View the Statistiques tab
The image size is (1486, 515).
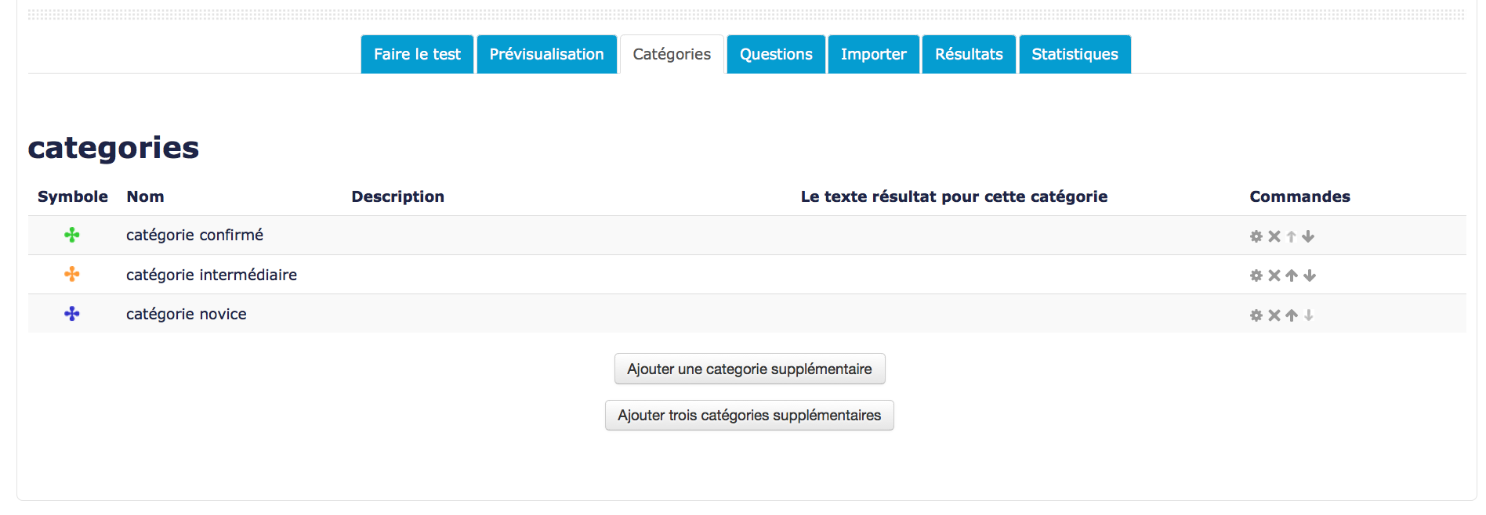click(1075, 55)
